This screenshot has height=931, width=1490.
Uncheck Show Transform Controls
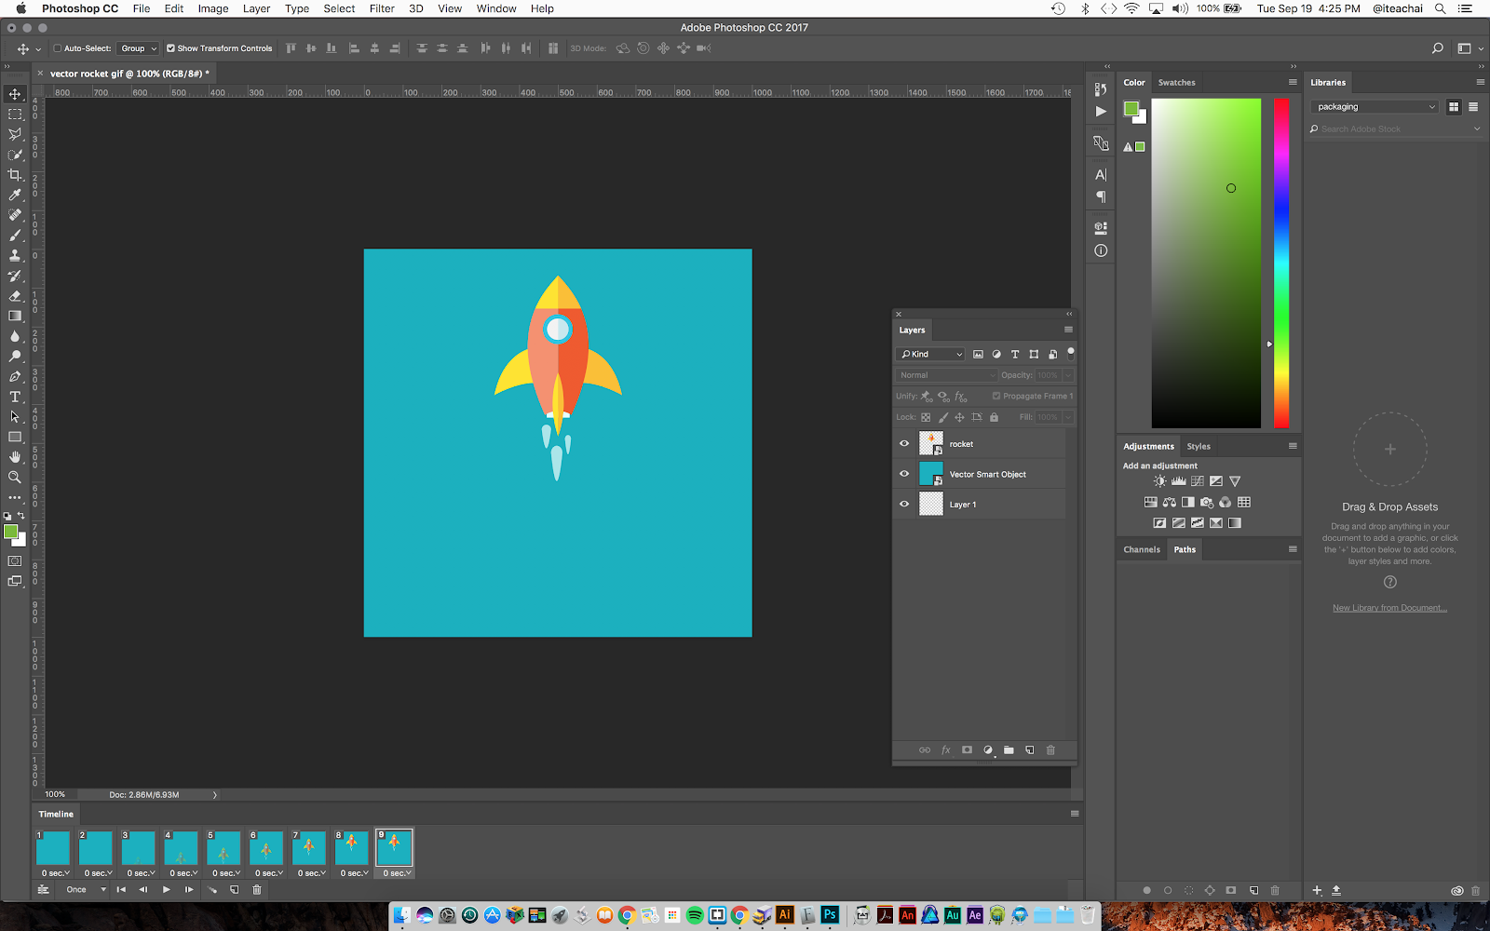tap(170, 48)
